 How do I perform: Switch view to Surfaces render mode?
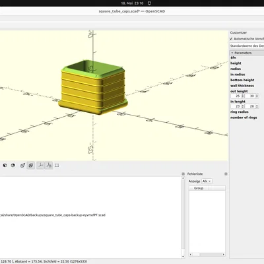click(x=5, y=165)
